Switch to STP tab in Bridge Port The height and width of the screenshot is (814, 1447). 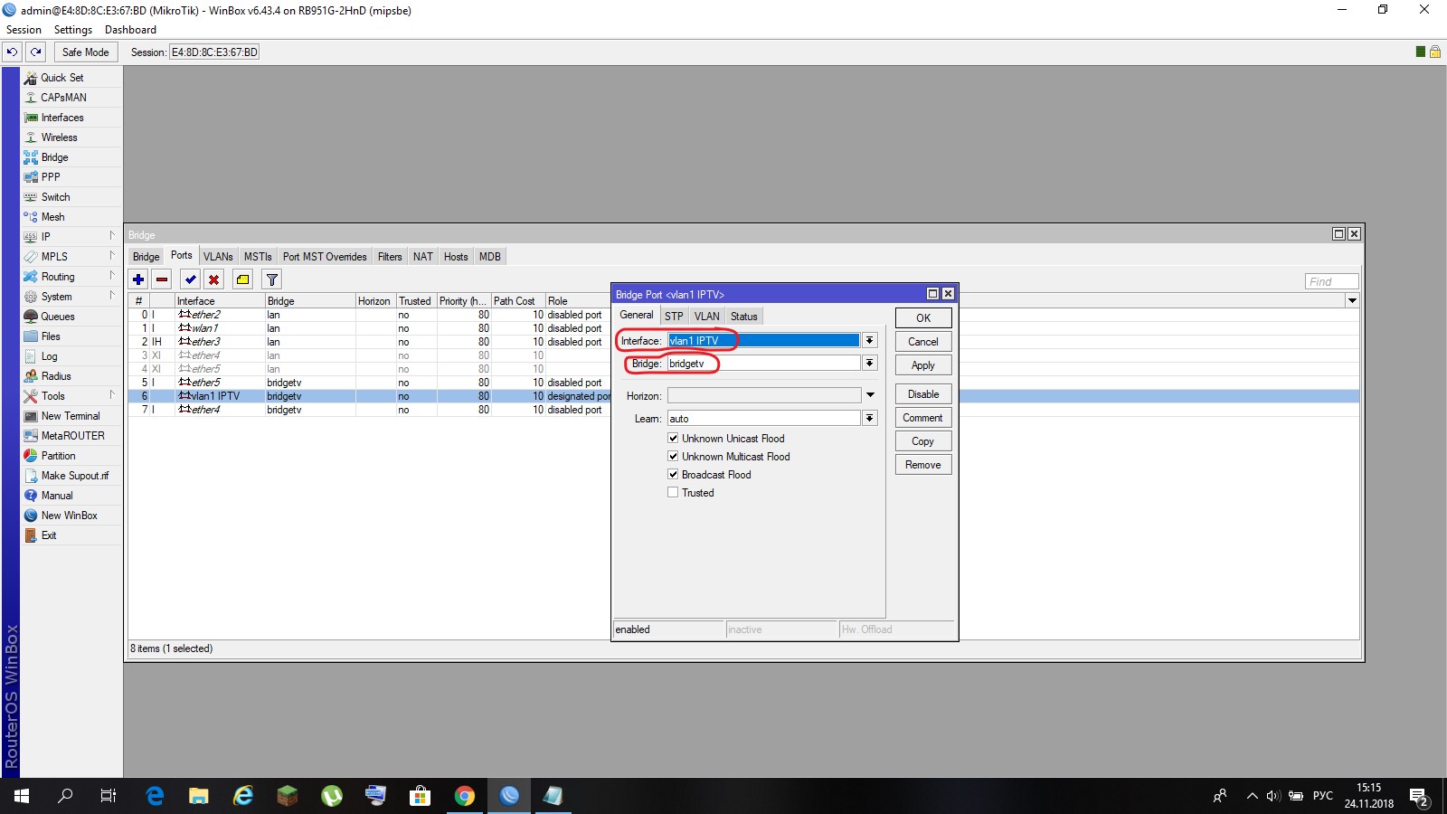[x=674, y=317]
